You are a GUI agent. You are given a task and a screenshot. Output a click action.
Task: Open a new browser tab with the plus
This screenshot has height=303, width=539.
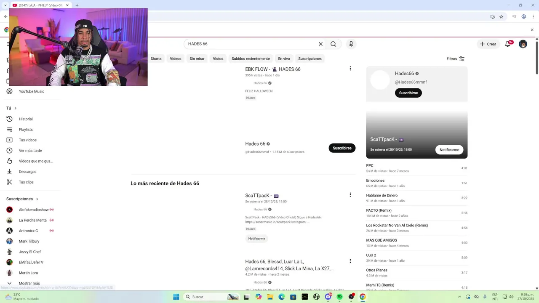pos(77,5)
